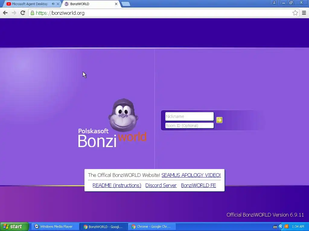Open a new tab with the new tab button
The width and height of the screenshot is (309, 231).
126,4
